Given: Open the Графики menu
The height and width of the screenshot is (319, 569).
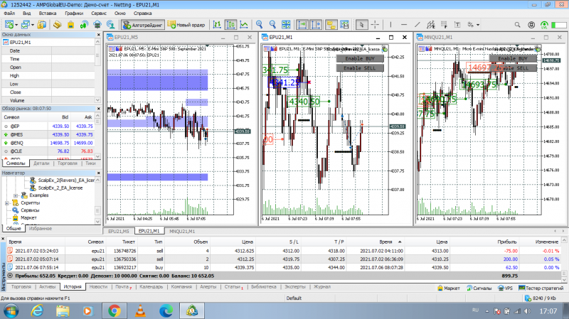Looking at the screenshot, I should point(74,13).
